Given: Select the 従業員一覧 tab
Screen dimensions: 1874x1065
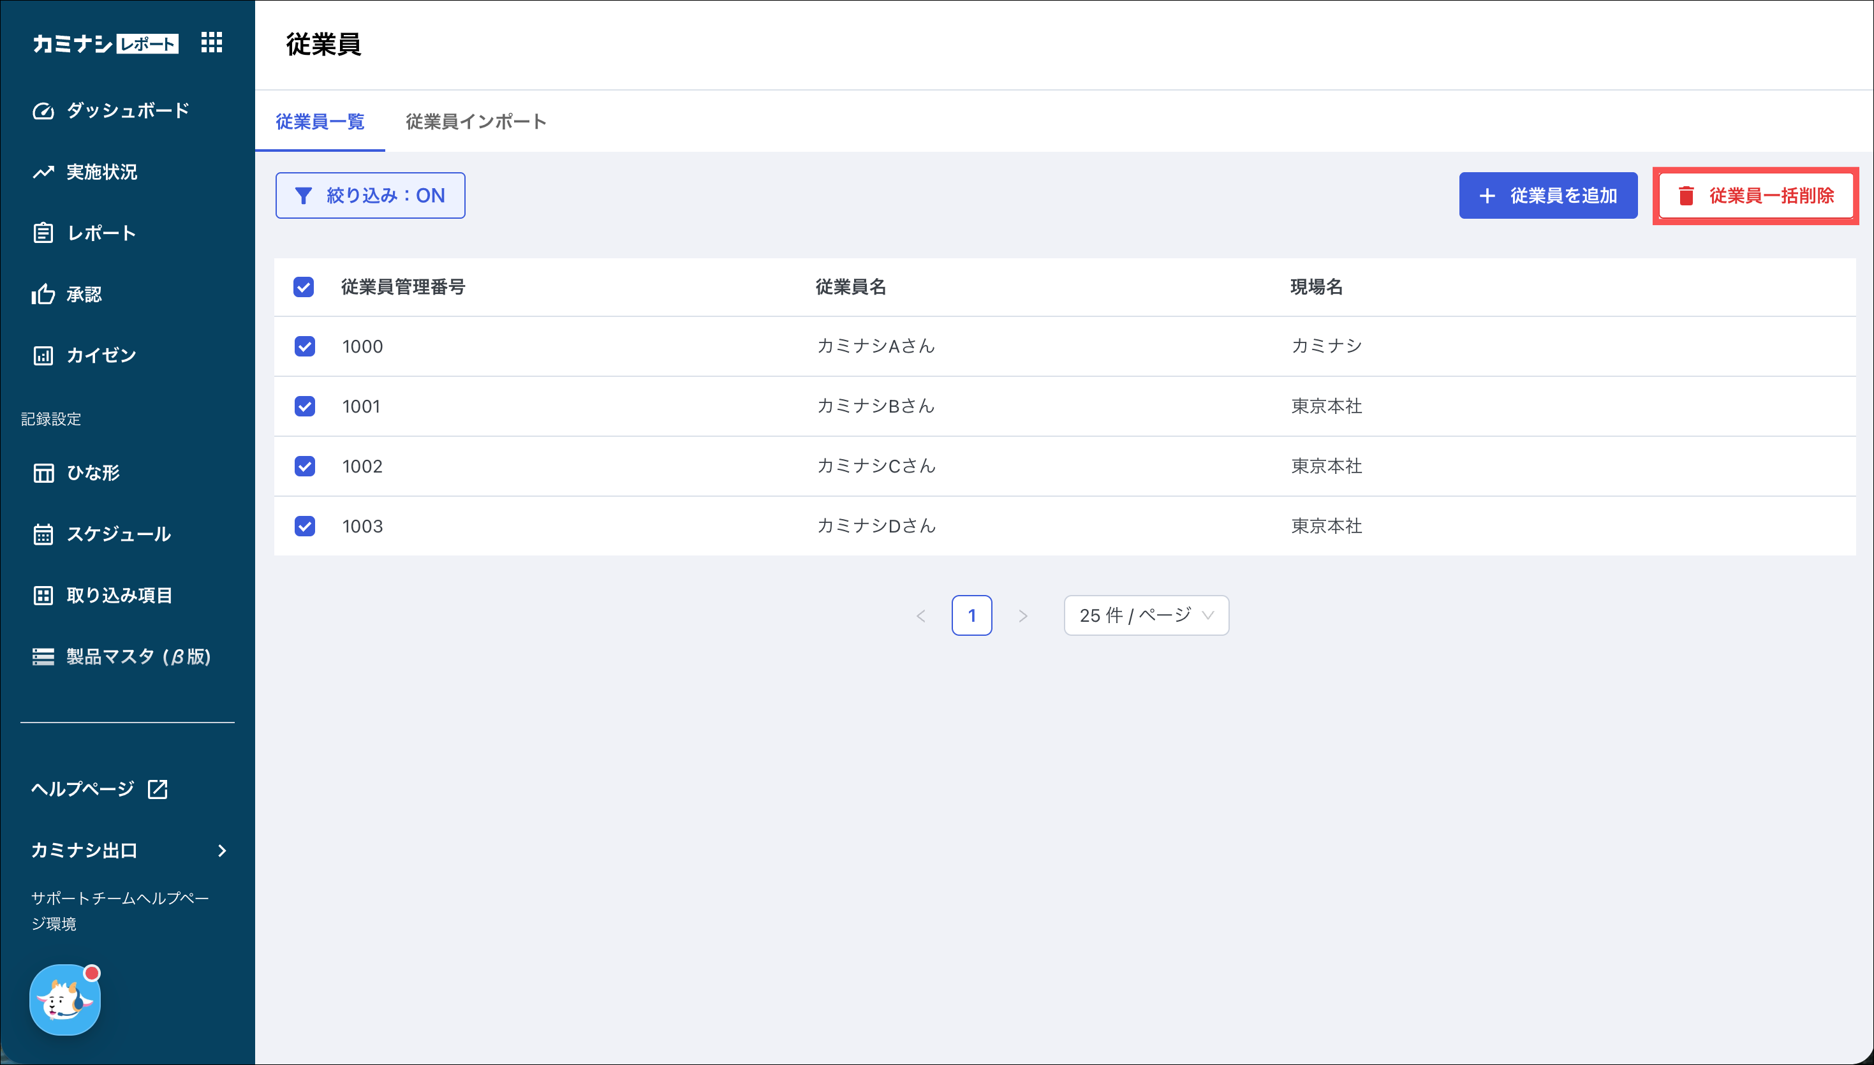Looking at the screenshot, I should pos(320,121).
